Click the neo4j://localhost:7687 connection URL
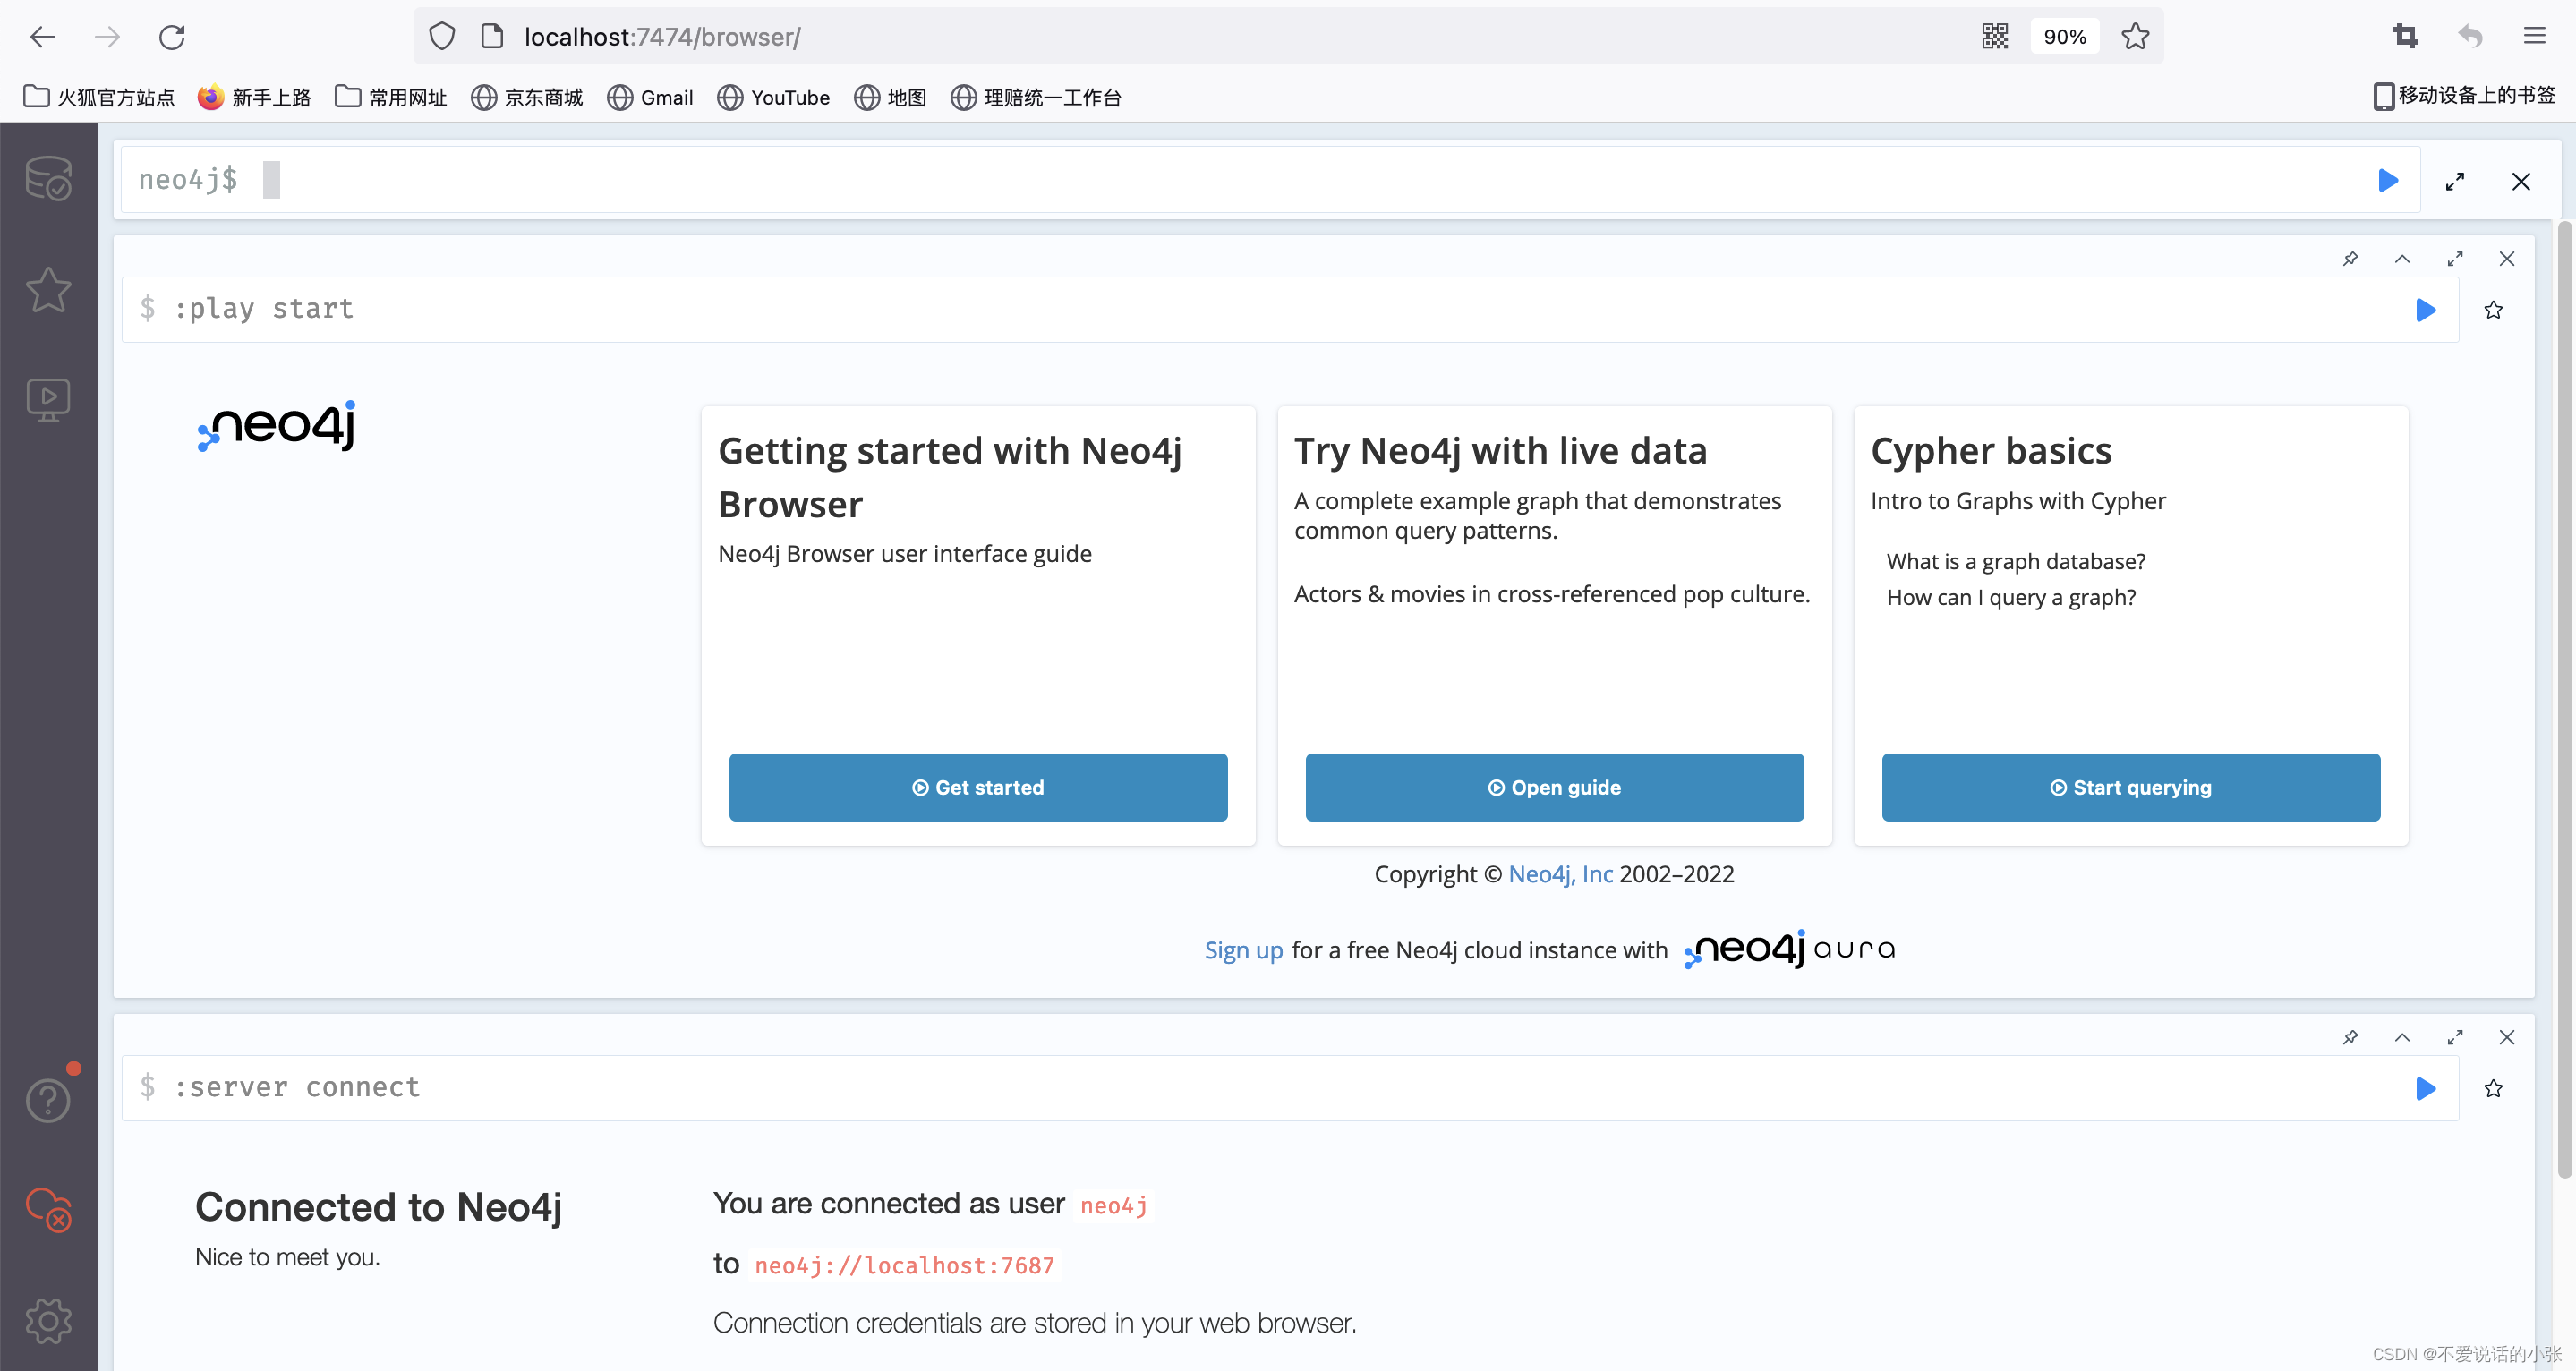2576x1371 pixels. [x=904, y=1266]
